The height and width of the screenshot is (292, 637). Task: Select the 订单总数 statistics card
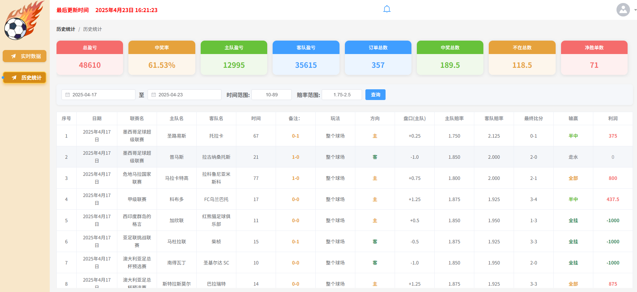point(378,58)
